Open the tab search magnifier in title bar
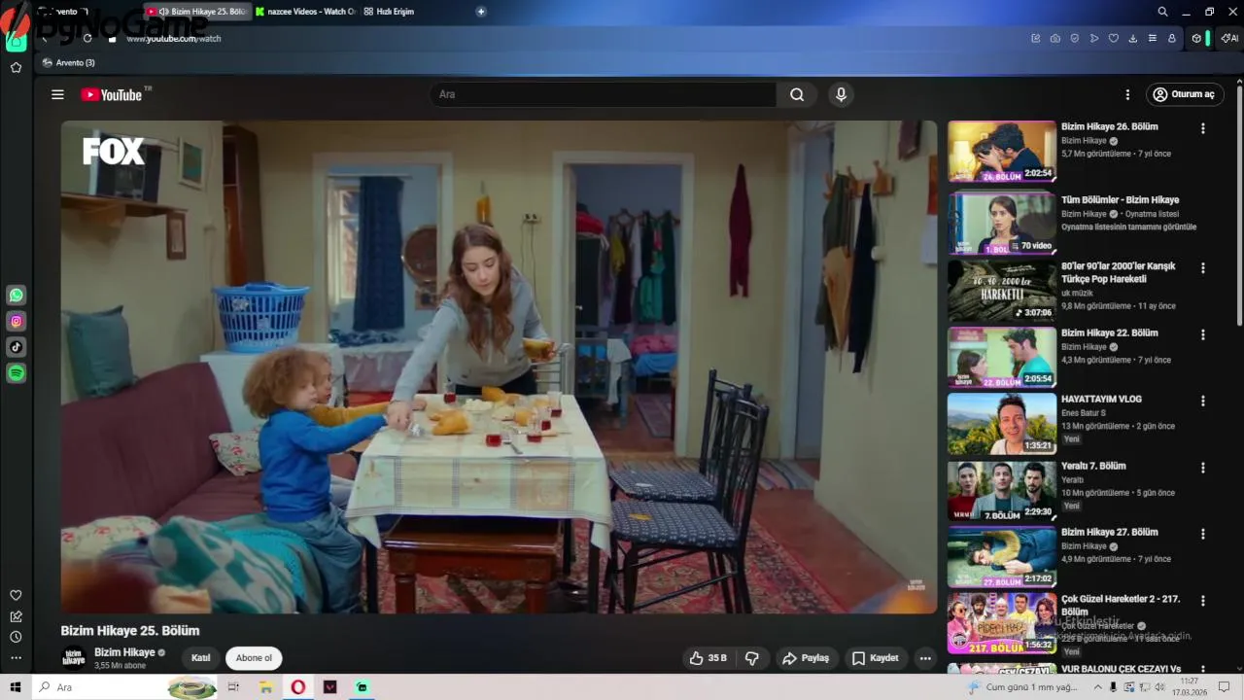 click(x=1162, y=12)
